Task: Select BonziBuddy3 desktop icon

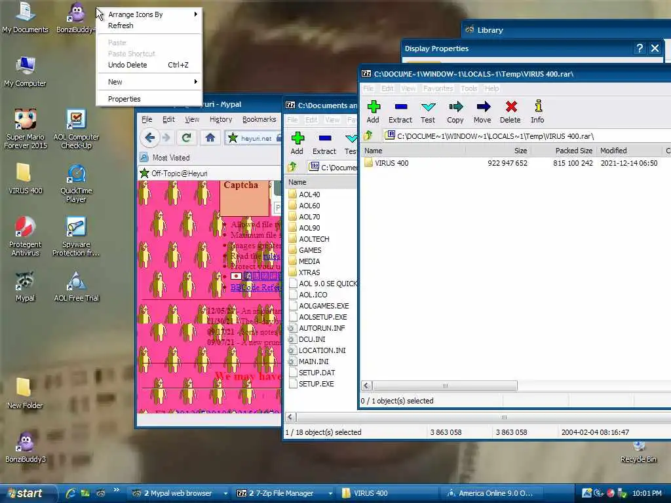Action: tap(26, 447)
